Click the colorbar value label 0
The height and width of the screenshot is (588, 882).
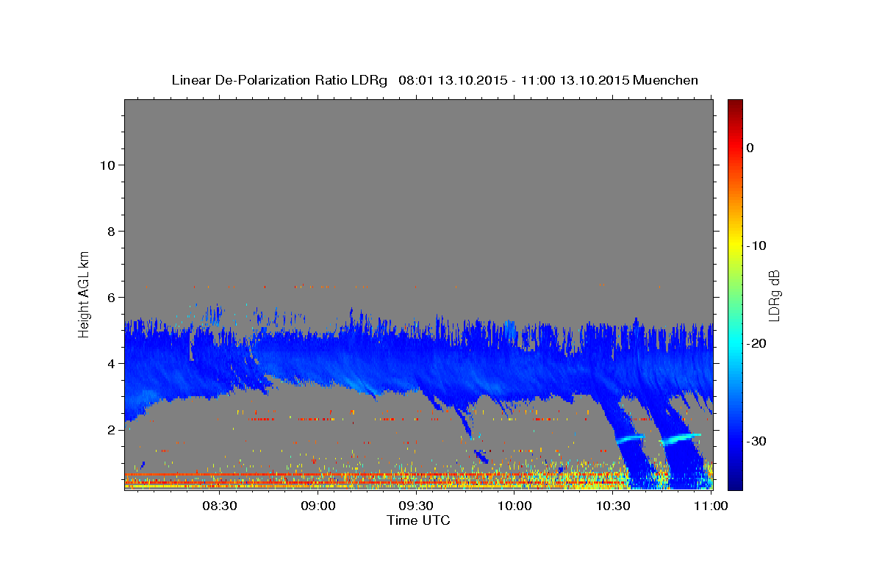click(x=750, y=148)
